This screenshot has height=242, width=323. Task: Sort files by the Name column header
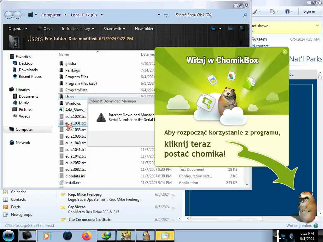64,54
